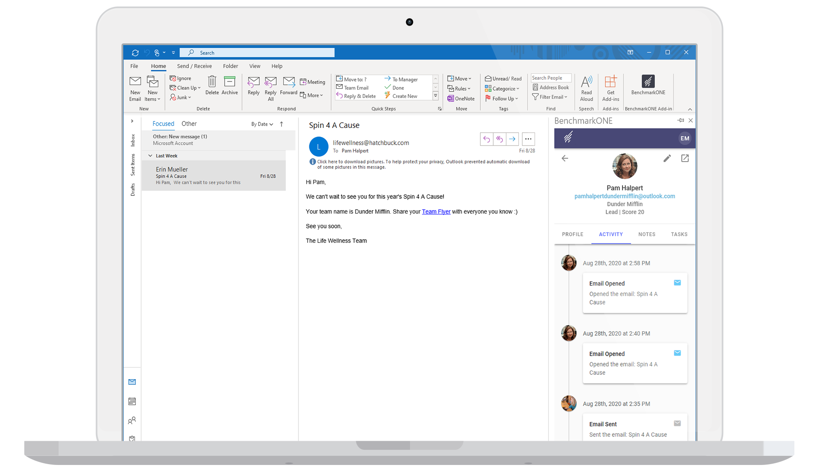Image resolution: width=833 pixels, height=468 pixels.
Task: Toggle Unread/Read status
Action: [x=503, y=78]
